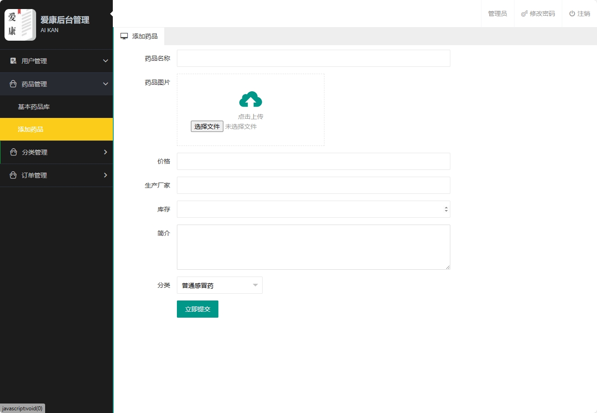Click the 爱康 logo in the top-left corner
597x413 pixels.
(20, 24)
